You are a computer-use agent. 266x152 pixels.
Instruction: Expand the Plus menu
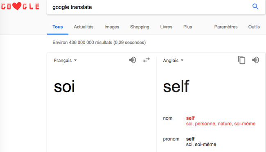187,27
